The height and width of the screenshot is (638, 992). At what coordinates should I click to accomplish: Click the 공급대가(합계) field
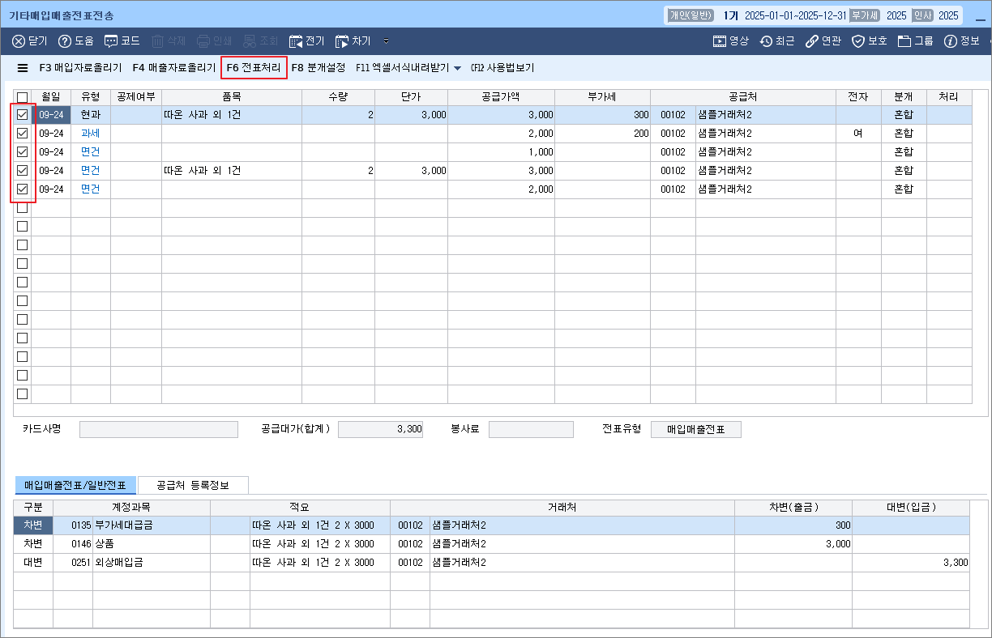pos(381,429)
